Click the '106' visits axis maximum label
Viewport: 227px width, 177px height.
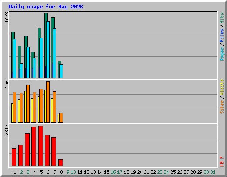(7, 84)
